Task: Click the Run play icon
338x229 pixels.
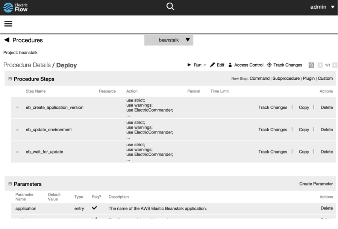Action: (x=189, y=65)
